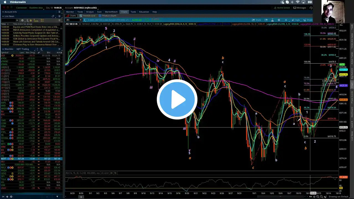This screenshot has width=354, height=199.
Task: Open the Drawings menu
Action: (308, 20)
